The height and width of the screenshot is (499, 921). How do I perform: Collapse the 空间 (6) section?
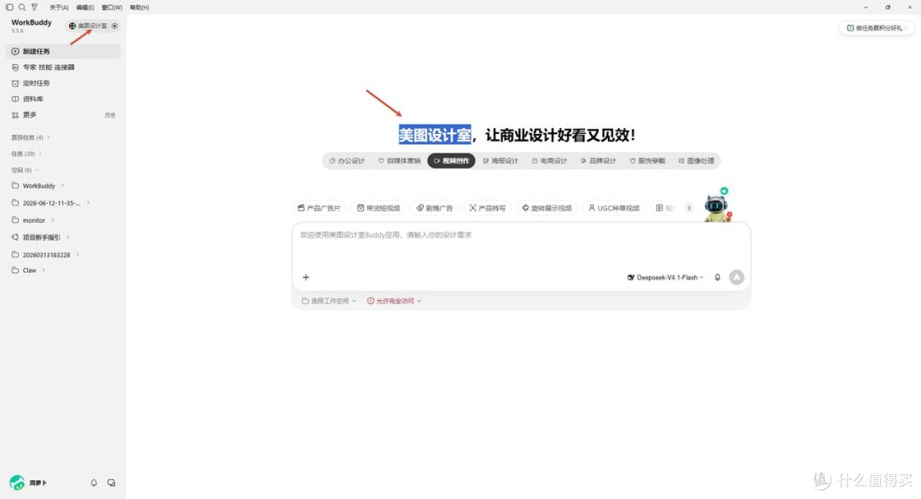(x=26, y=171)
